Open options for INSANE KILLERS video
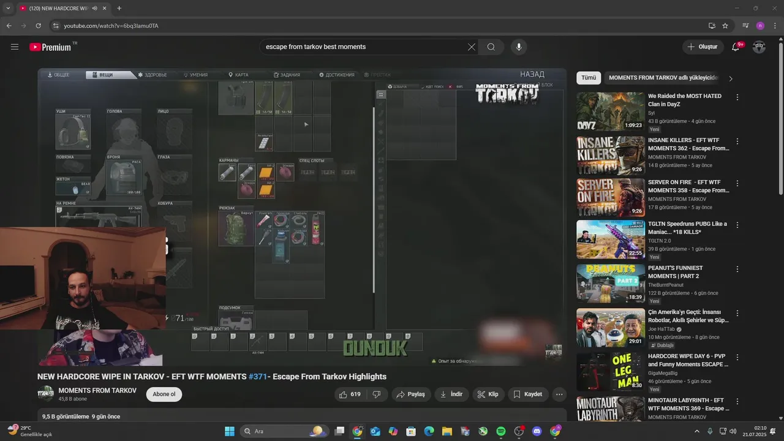 (x=737, y=141)
